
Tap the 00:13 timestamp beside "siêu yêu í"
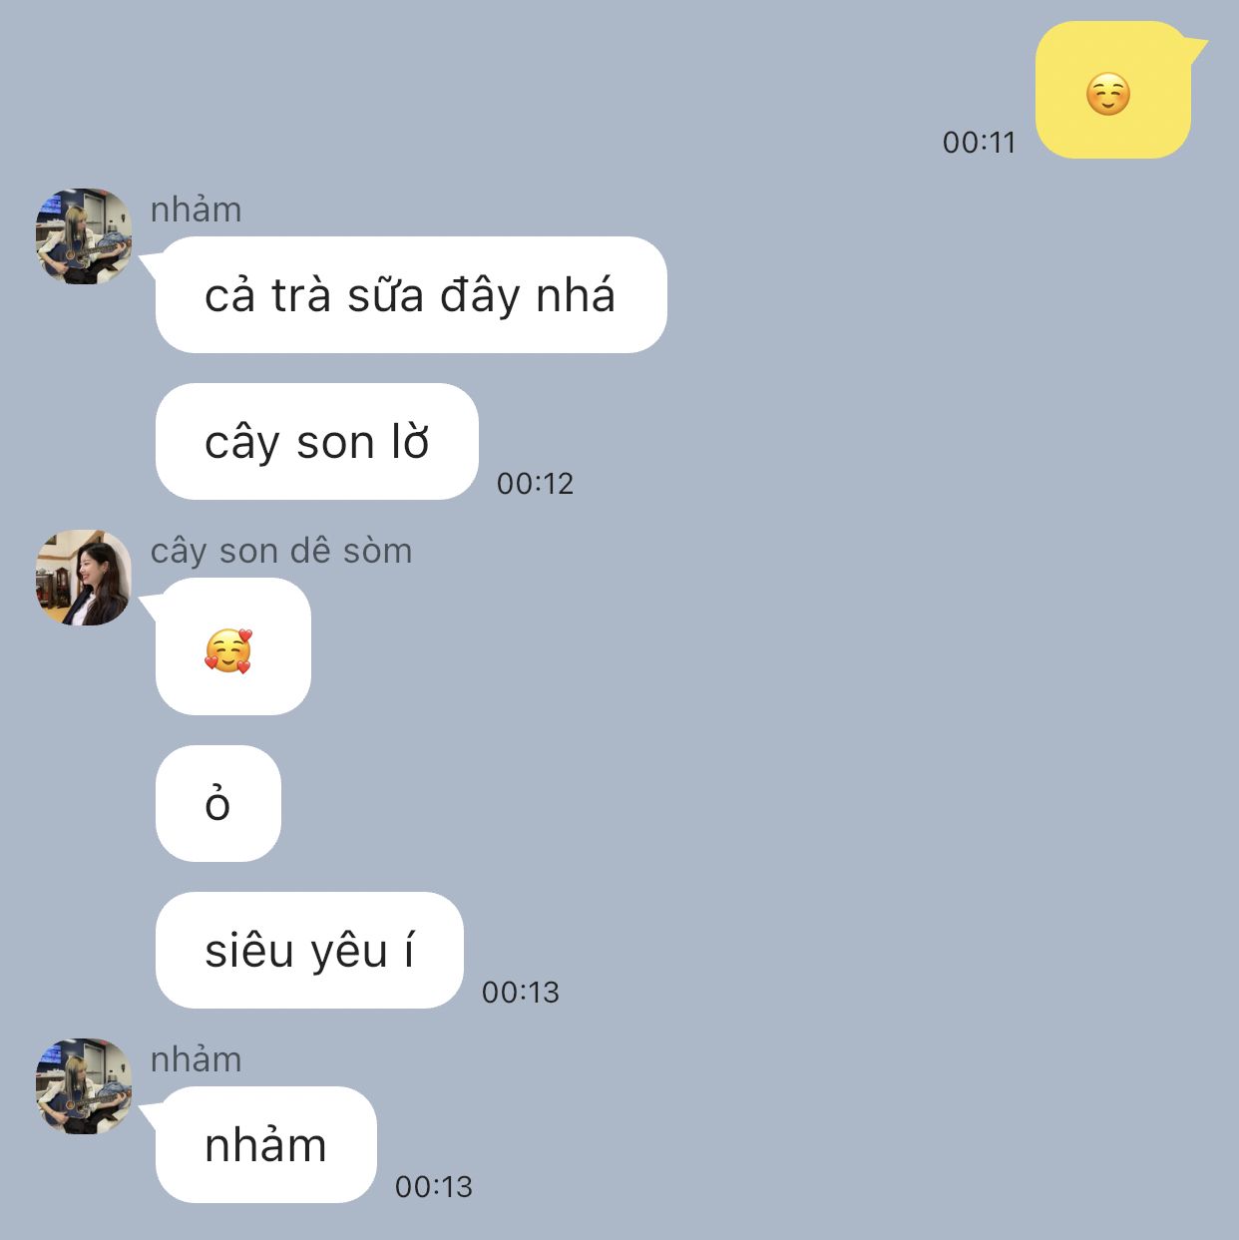tap(520, 993)
